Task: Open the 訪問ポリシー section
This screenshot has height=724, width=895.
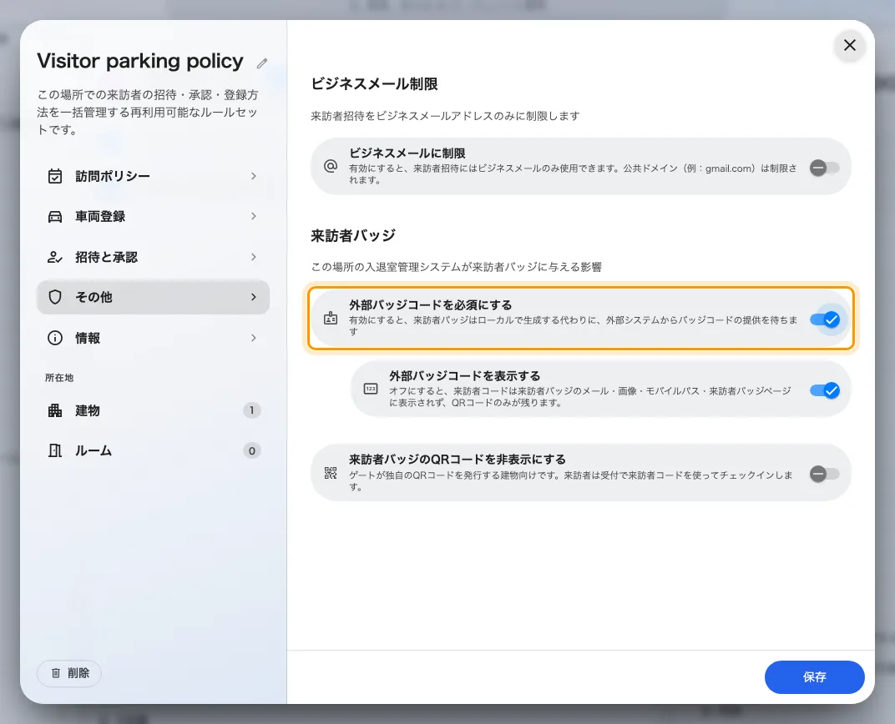Action: click(x=153, y=176)
